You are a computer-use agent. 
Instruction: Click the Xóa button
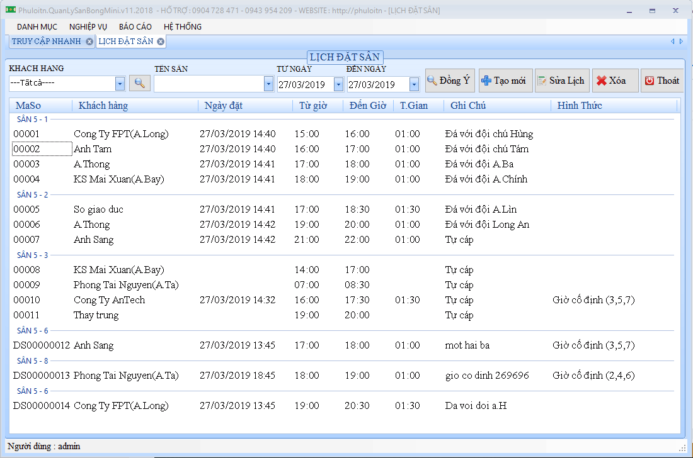[x=616, y=81]
